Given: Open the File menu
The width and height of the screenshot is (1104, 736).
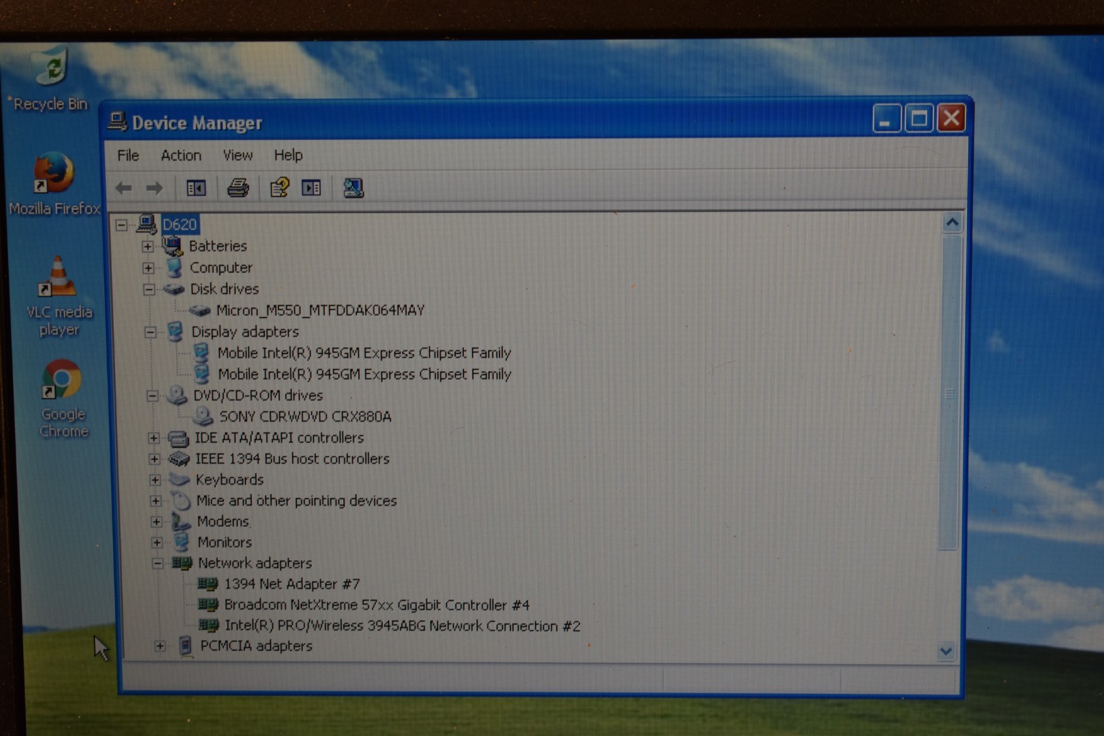Looking at the screenshot, I should pos(128,155).
